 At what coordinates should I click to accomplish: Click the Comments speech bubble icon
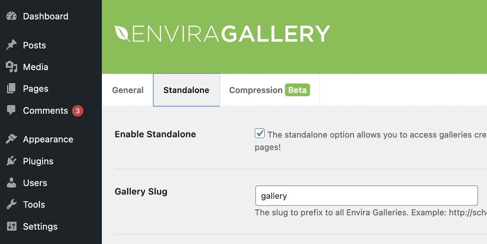coord(12,110)
